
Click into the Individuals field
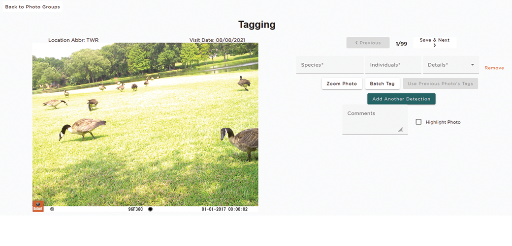[393, 65]
